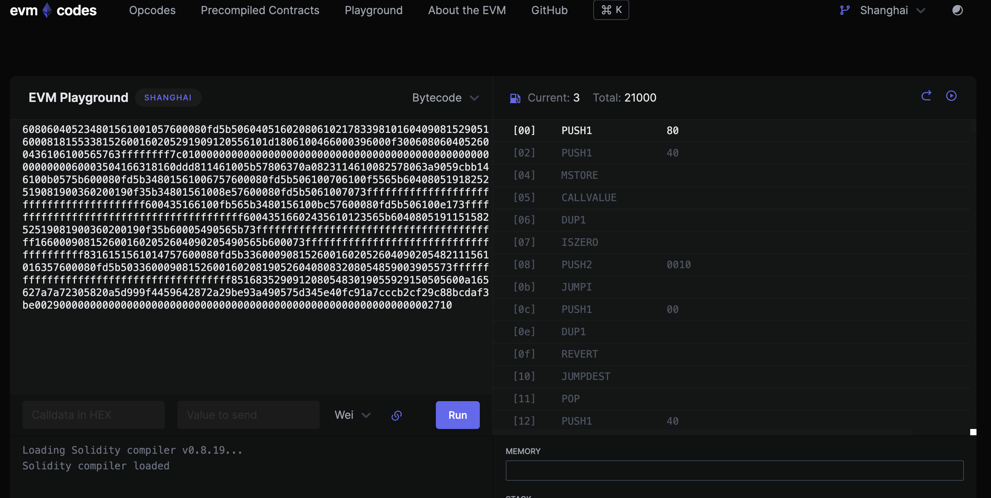Toggle dark mode theme icon
Viewport: 991px width, 498px height.
point(957,10)
